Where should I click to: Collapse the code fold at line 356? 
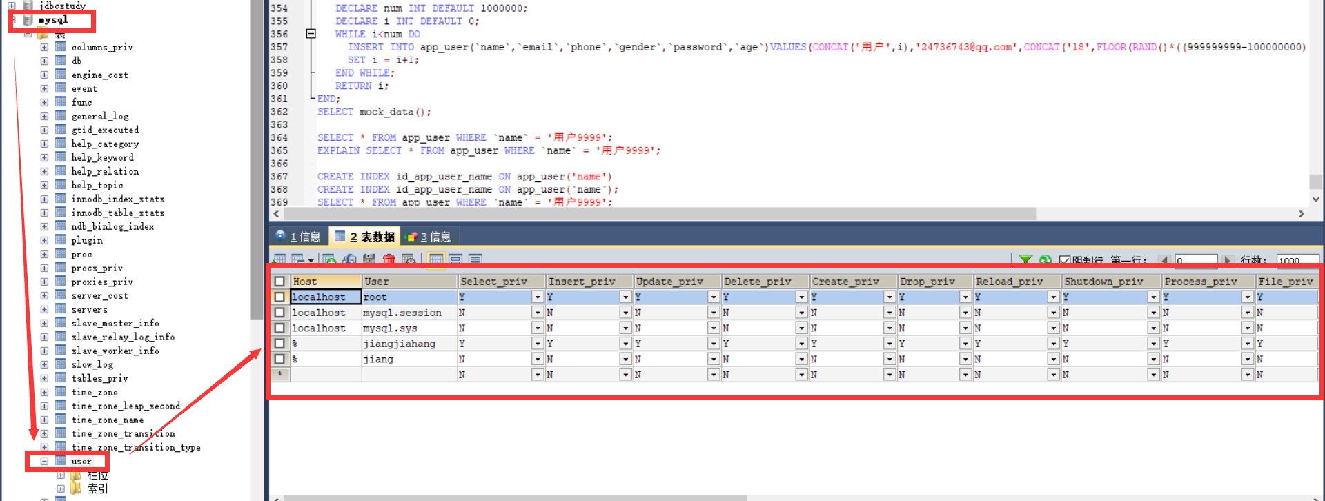[311, 34]
